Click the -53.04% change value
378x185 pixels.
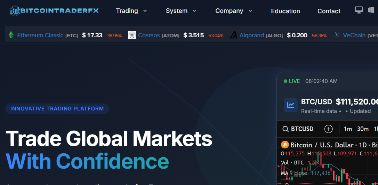pyautogui.click(x=215, y=36)
